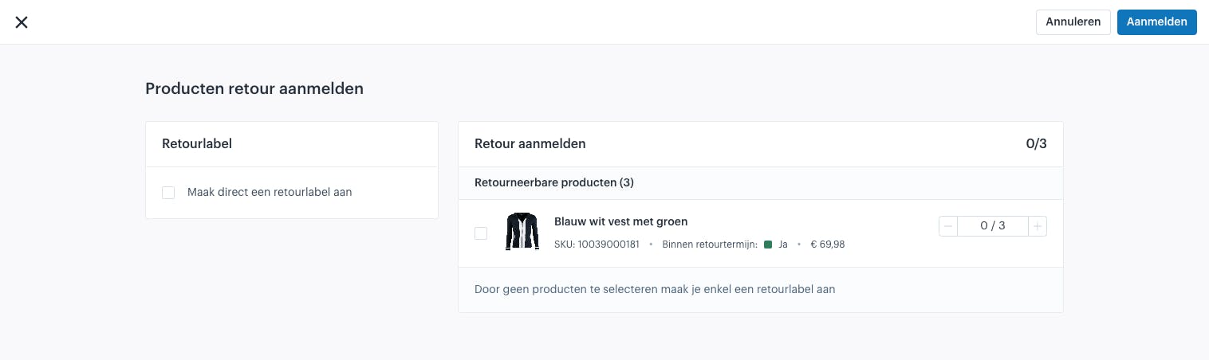Screen dimensions: 1209x360
Task: Click SKU 10039000181 text
Action: [x=597, y=245]
